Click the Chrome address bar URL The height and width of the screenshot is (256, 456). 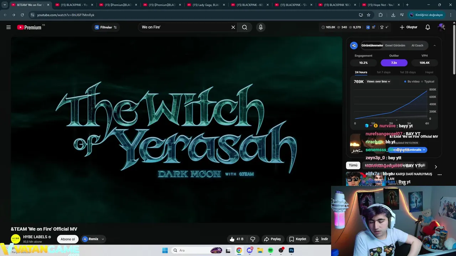point(66,15)
